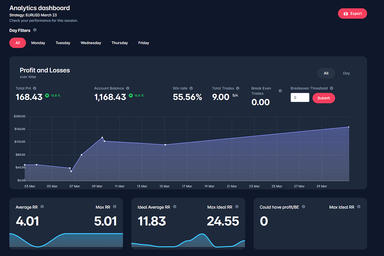
Task: Focus the Breakeven Threshold input field
Action: (300, 98)
